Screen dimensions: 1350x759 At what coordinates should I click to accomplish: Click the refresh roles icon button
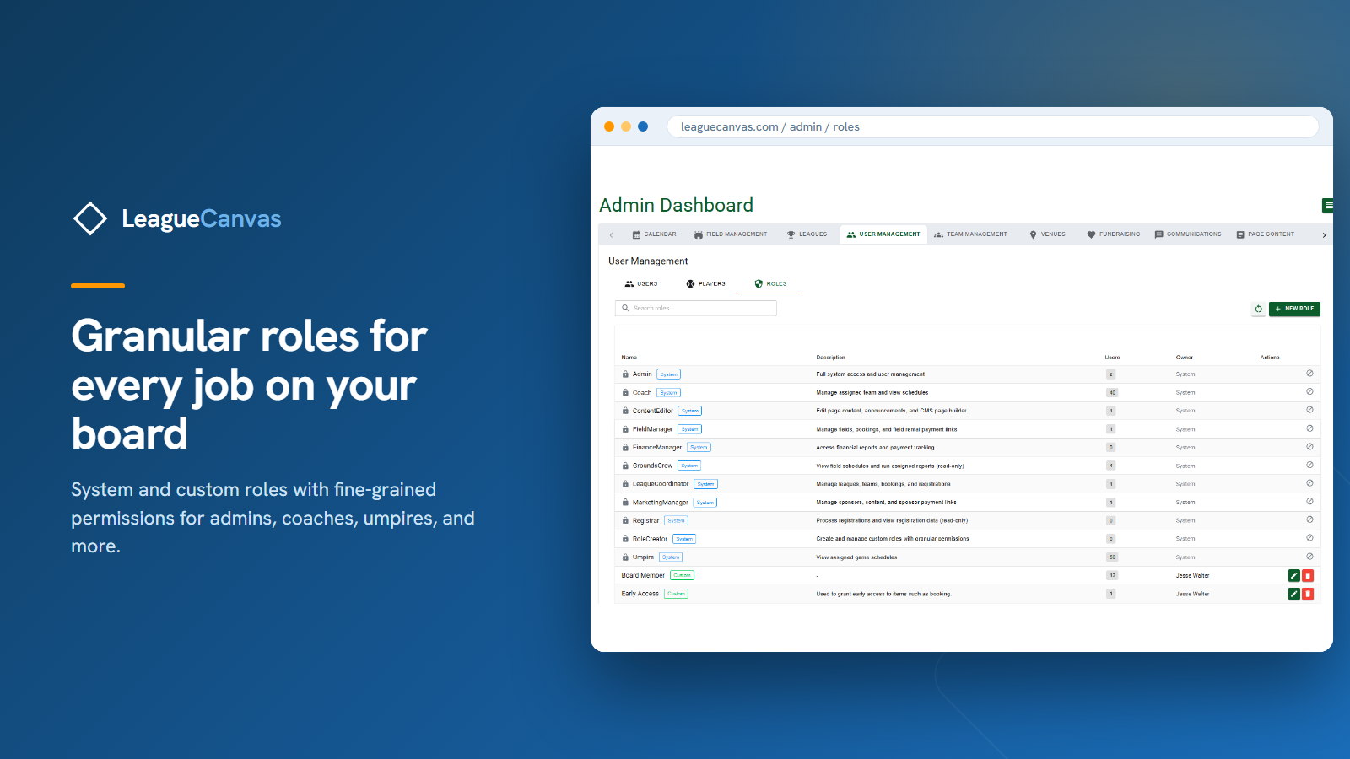point(1258,309)
